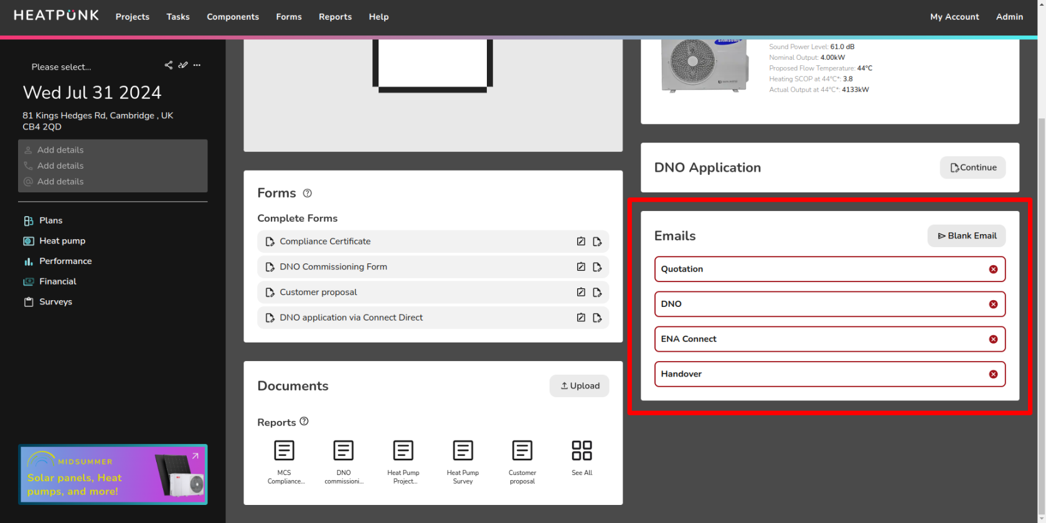Screen dimensions: 1046x523
Task: Open the DNO email template
Action: coord(830,304)
